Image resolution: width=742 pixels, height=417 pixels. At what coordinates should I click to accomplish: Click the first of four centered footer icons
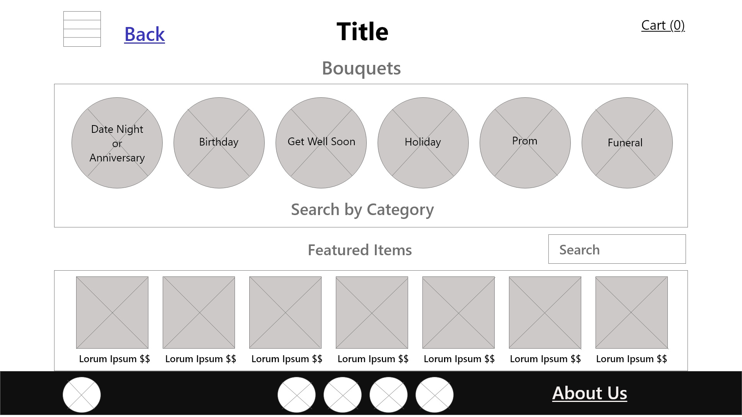tap(296, 395)
